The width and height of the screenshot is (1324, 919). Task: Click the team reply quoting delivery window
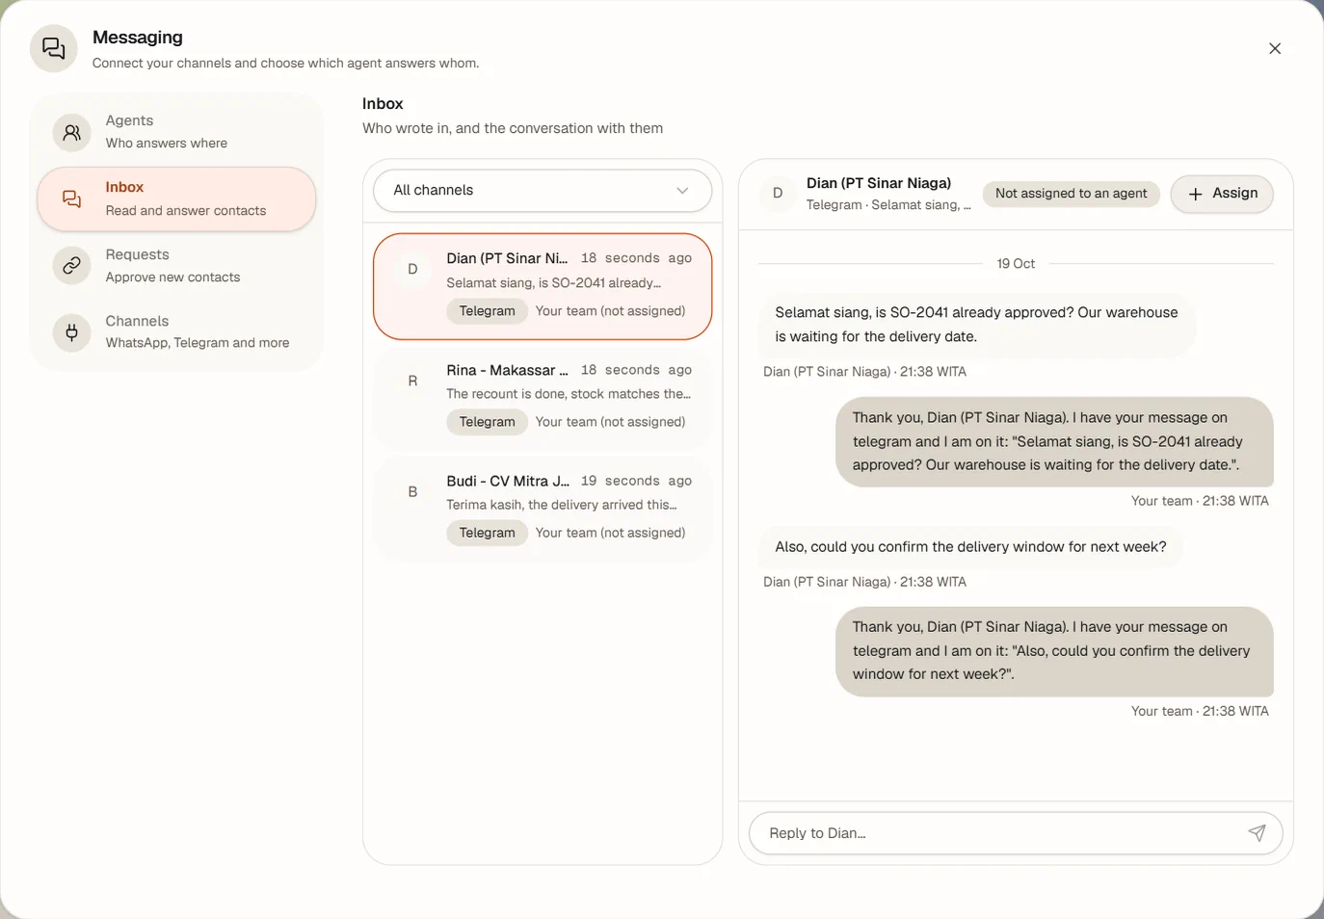point(1054,651)
